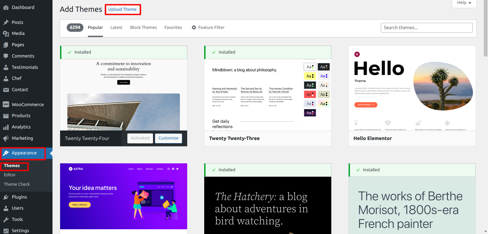Image resolution: width=488 pixels, height=234 pixels.
Task: Click the Search themes input field
Action: pyautogui.click(x=427, y=28)
